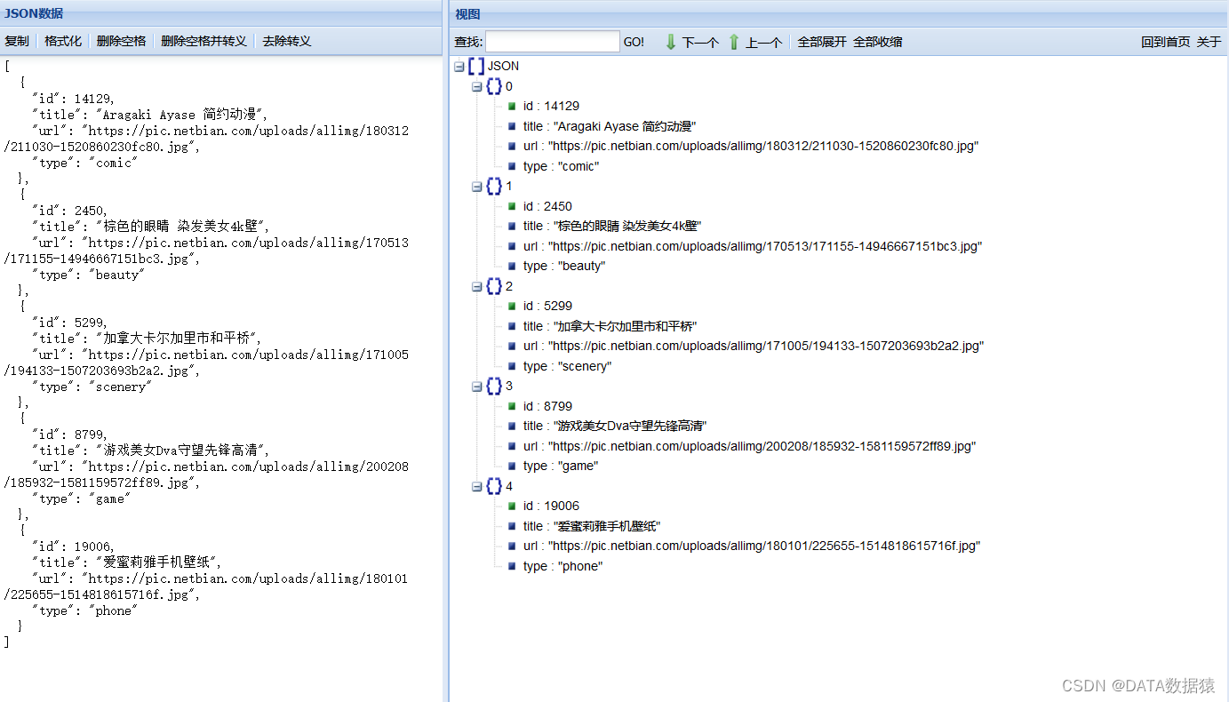Image resolution: width=1229 pixels, height=702 pixels.
Task: Click the {} object icon of node 2
Action: (x=494, y=286)
